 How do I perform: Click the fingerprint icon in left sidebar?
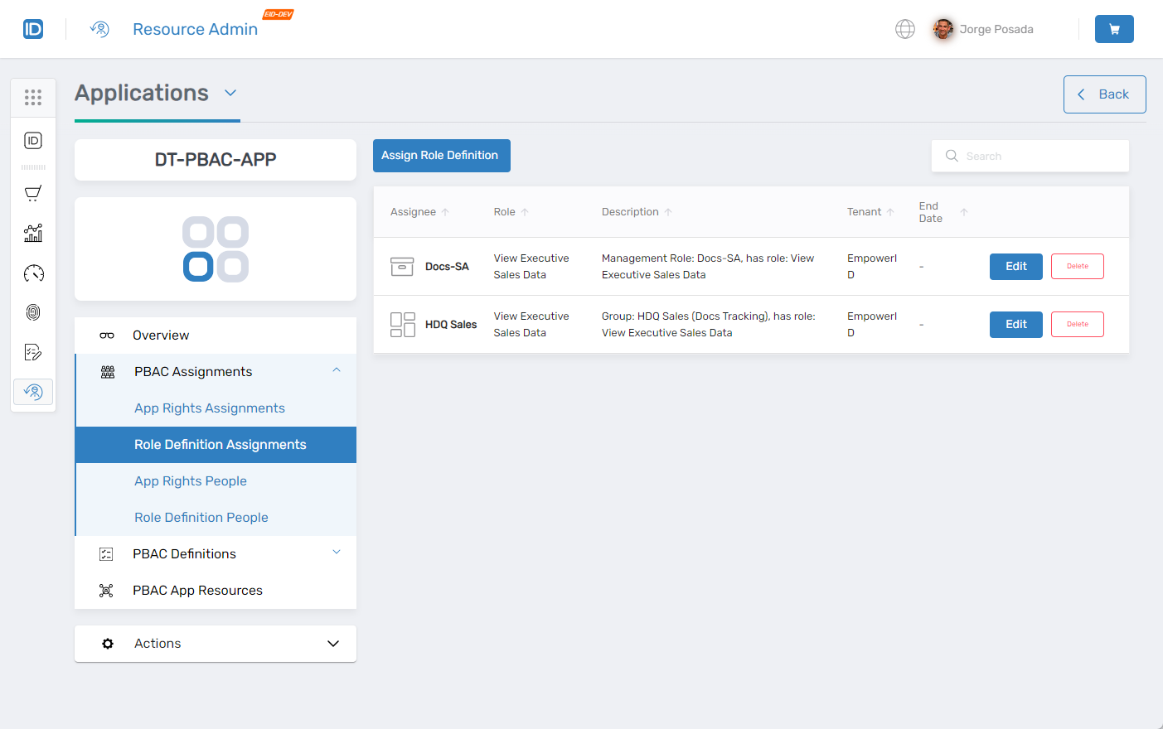(33, 312)
